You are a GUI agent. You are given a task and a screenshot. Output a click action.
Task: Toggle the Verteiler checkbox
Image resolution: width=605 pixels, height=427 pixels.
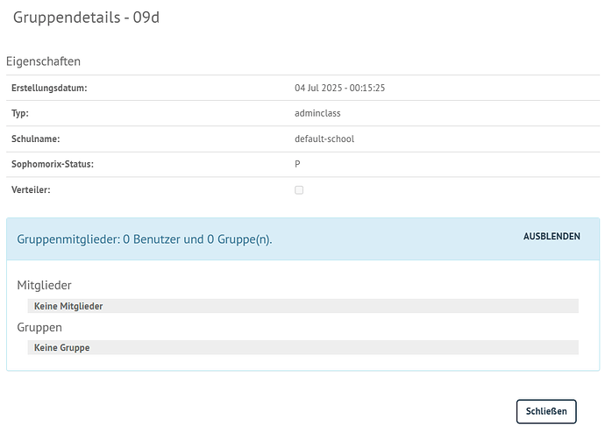(x=299, y=189)
